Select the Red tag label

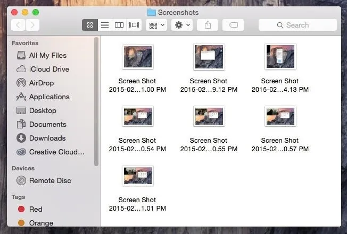click(36, 209)
